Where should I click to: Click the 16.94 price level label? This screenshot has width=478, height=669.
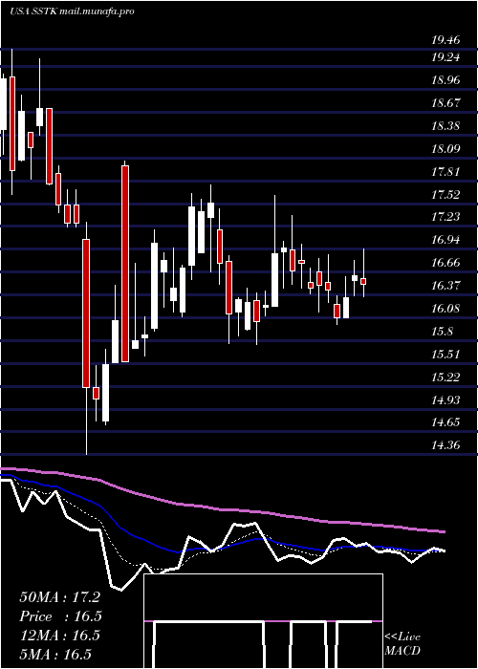tap(445, 240)
